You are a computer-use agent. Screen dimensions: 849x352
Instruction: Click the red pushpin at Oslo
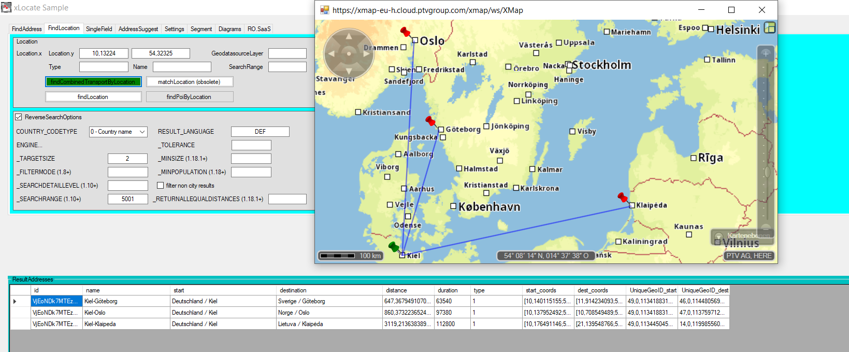[405, 32]
